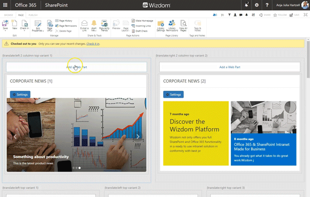
Task: Open Incoming Links
Action: 141,26
